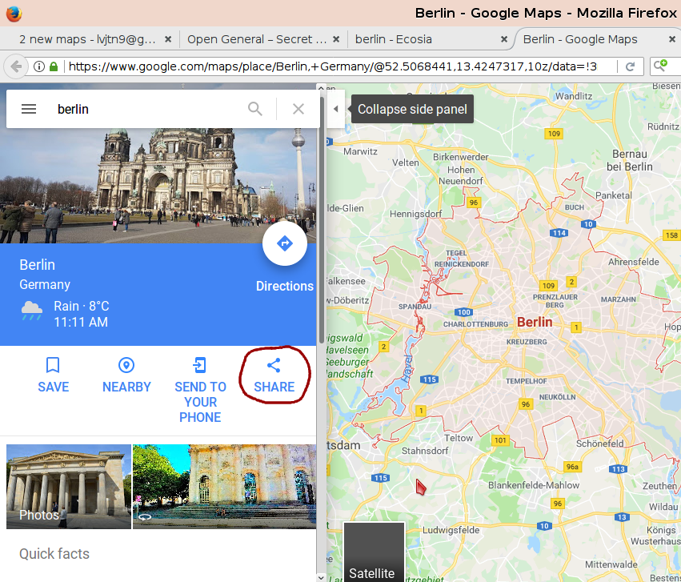Collapse the side panel using the arrow
681x582 pixels.
(x=336, y=109)
